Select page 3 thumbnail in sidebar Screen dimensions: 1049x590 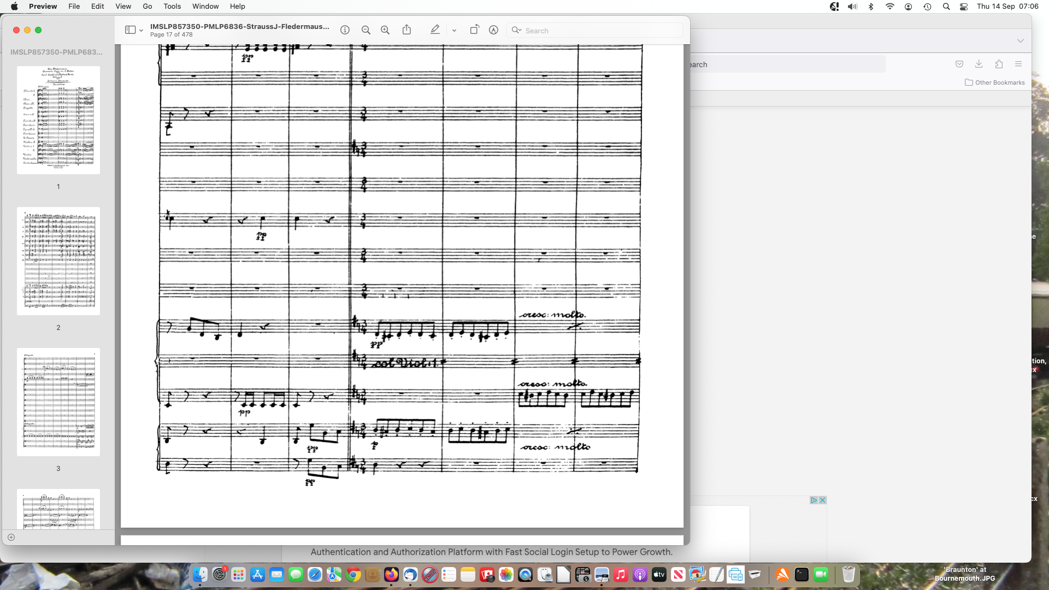pos(58,402)
